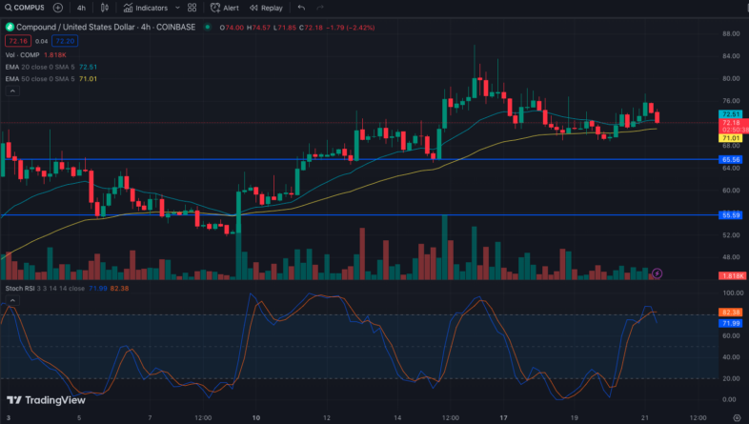749x424 pixels.
Task: Click the red 72.16 sell button
Action: click(x=18, y=41)
